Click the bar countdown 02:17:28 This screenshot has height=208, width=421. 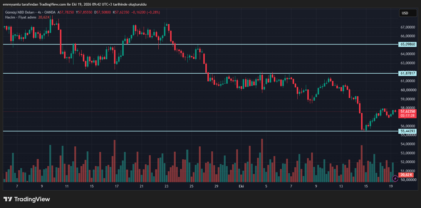pyautogui.click(x=407, y=116)
